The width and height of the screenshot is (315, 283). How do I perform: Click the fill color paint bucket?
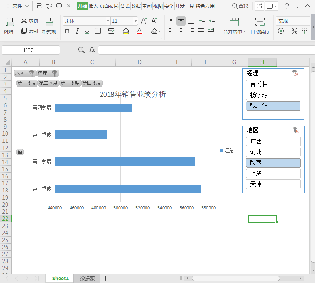point(126,31)
